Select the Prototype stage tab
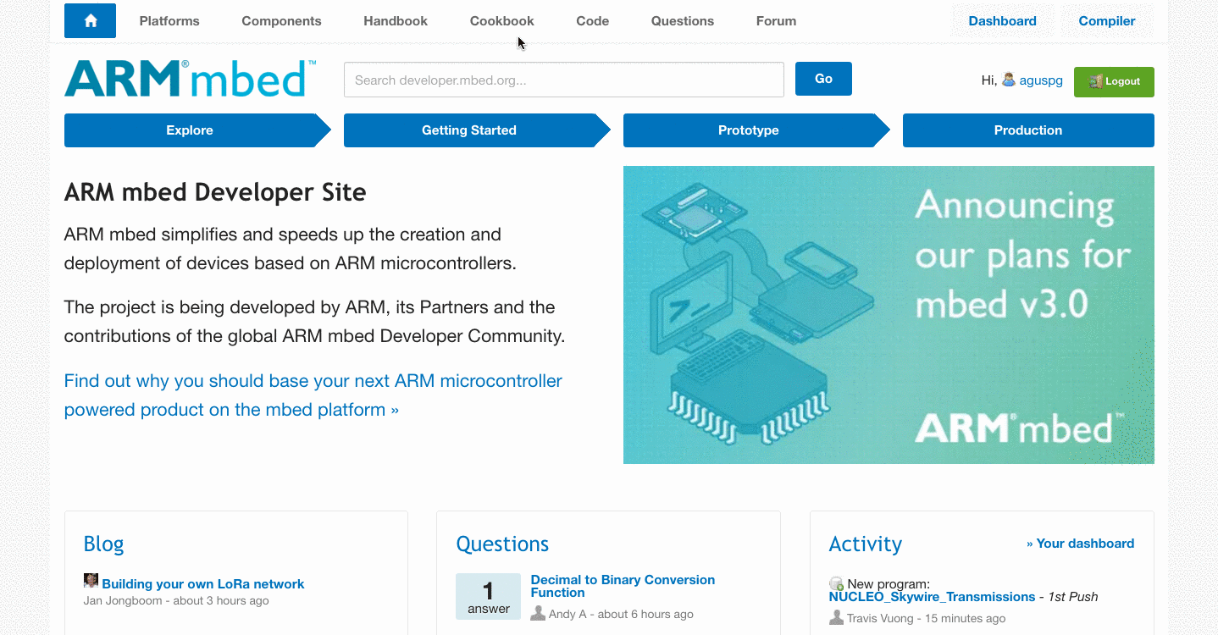 [x=749, y=130]
